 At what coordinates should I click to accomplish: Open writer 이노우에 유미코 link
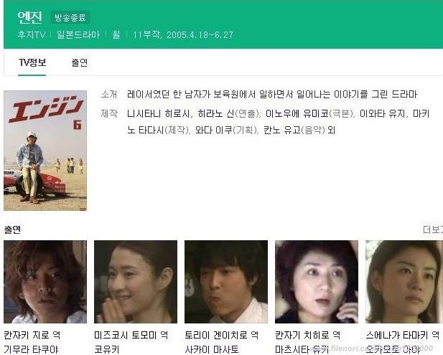tap(297, 114)
